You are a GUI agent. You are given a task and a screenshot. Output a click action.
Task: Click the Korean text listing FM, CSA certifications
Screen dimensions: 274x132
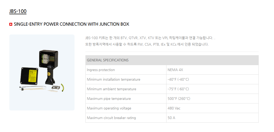(147, 44)
